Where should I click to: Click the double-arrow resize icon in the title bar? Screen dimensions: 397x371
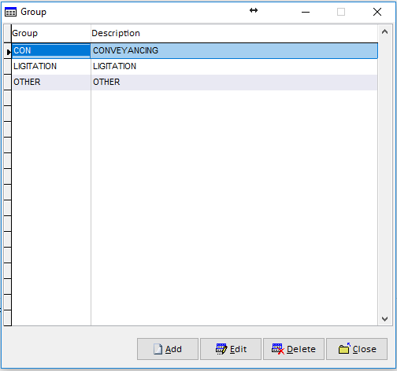click(254, 10)
